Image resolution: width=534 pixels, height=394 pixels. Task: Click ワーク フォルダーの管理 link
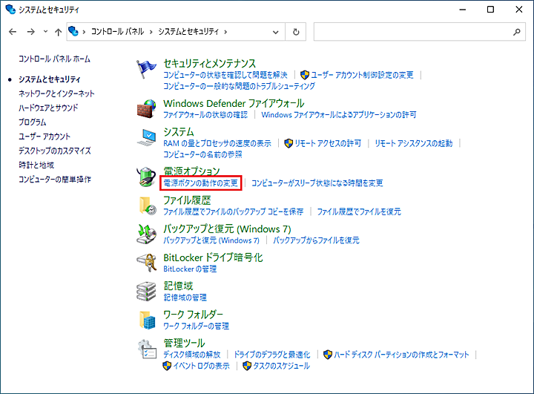196,326
